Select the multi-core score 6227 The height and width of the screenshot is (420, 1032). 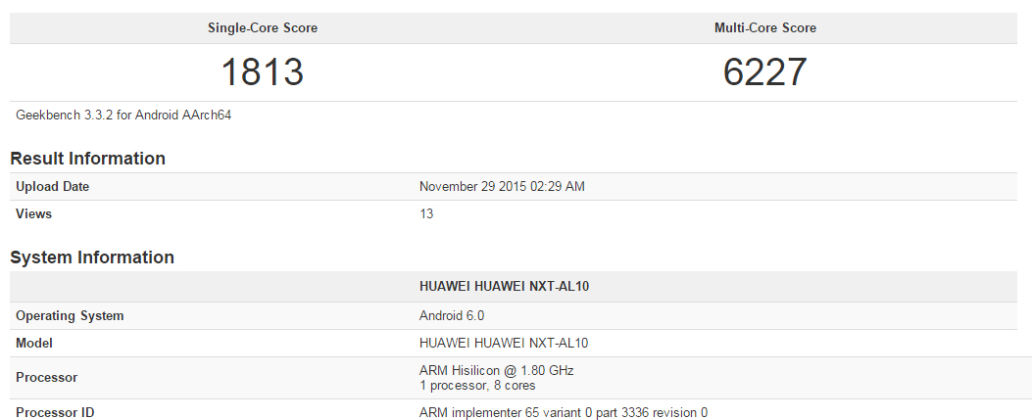tap(765, 72)
